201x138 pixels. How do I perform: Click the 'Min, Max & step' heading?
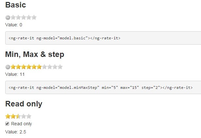point(35,54)
